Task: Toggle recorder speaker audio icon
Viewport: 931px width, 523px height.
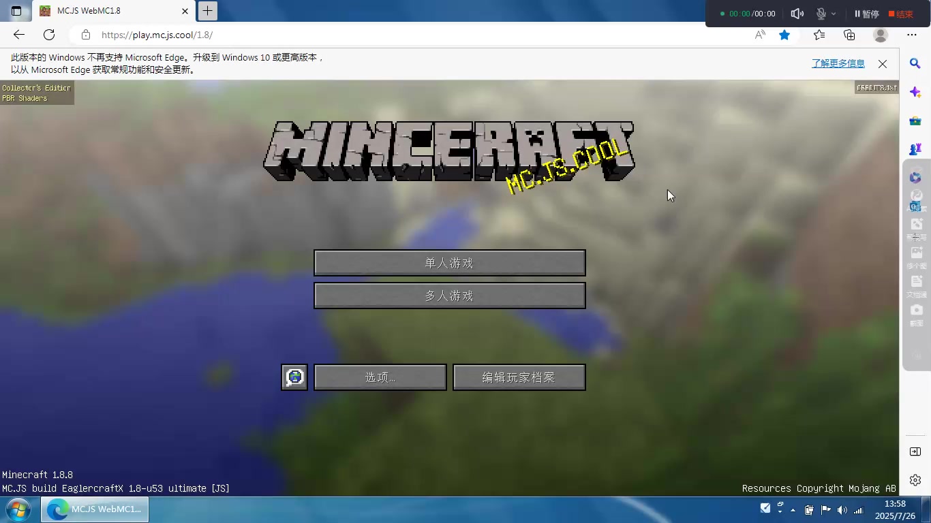Action: tap(797, 14)
